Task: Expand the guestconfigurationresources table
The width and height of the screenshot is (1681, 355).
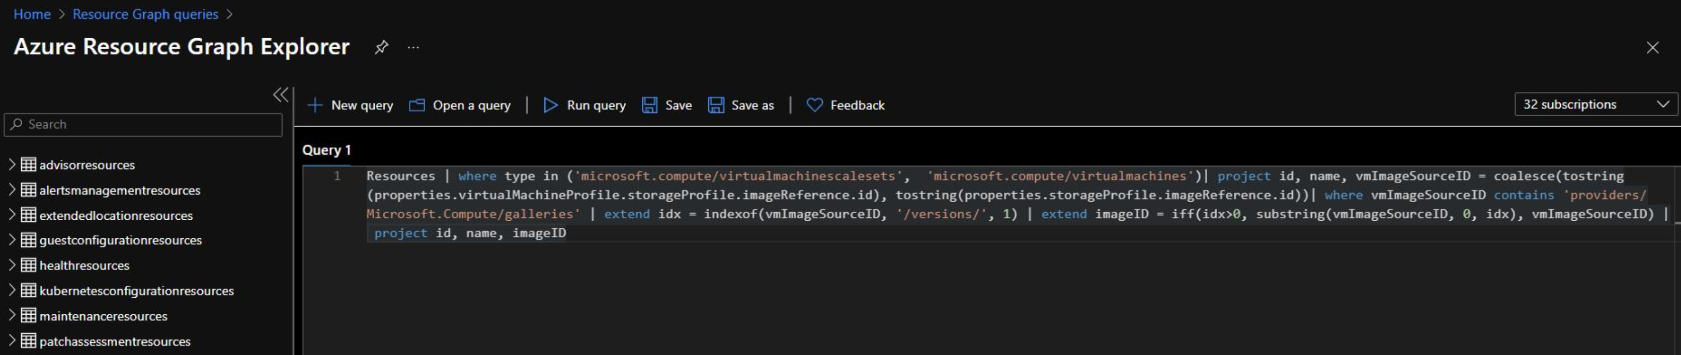Action: [x=12, y=240]
